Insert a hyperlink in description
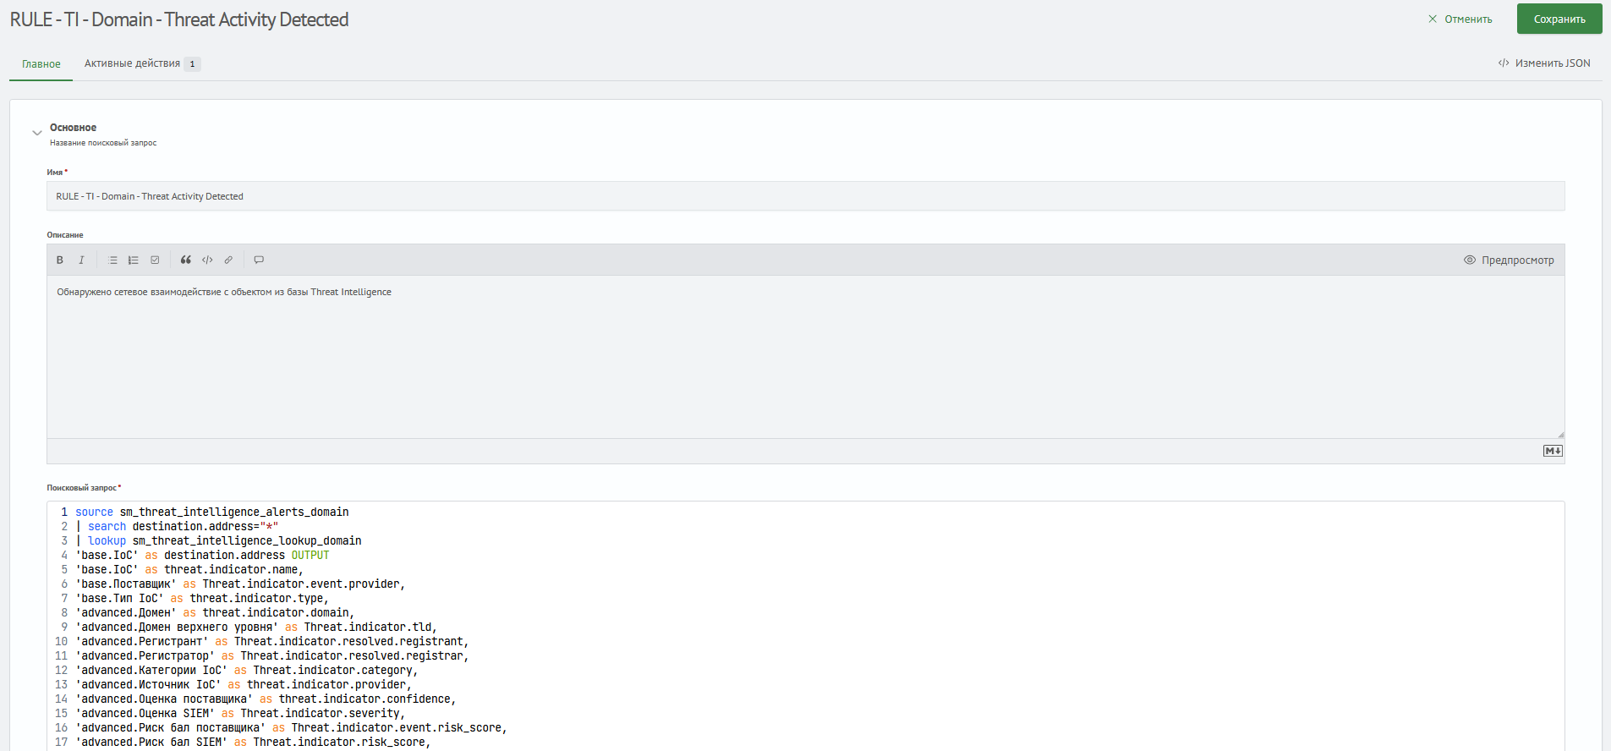The height and width of the screenshot is (751, 1611). click(x=228, y=260)
